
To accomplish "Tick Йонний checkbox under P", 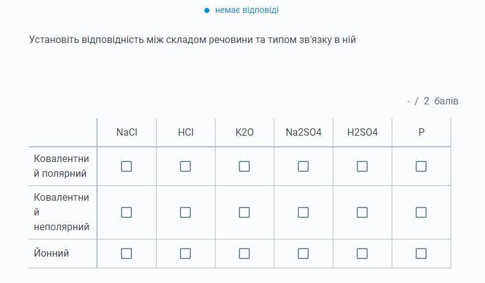I will (x=421, y=254).
